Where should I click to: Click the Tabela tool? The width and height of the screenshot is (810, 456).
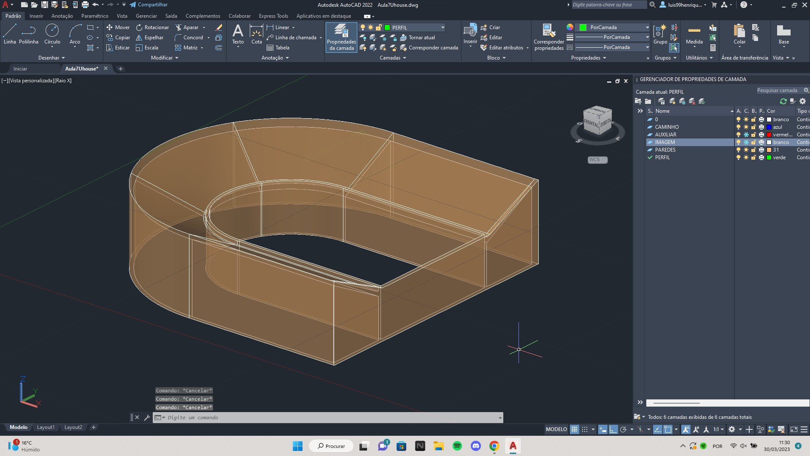pos(278,48)
